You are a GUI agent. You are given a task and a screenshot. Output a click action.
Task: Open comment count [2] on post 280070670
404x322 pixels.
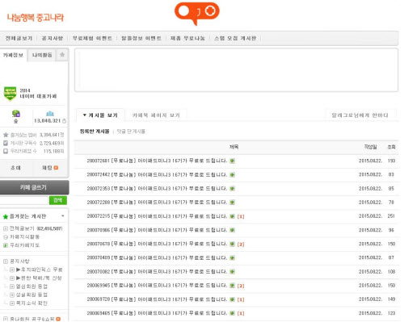coord(241,245)
